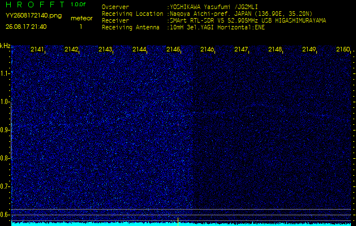Click the Receiving Antenna label
This screenshot has height=226, width=356.
(x=131, y=28)
